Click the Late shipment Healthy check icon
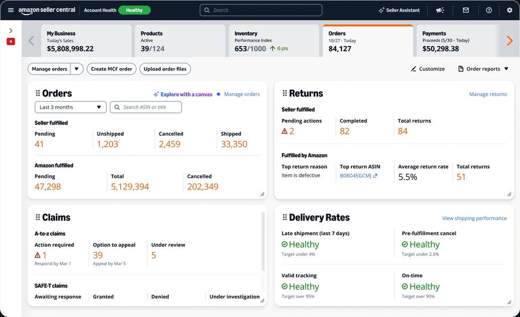 point(284,244)
